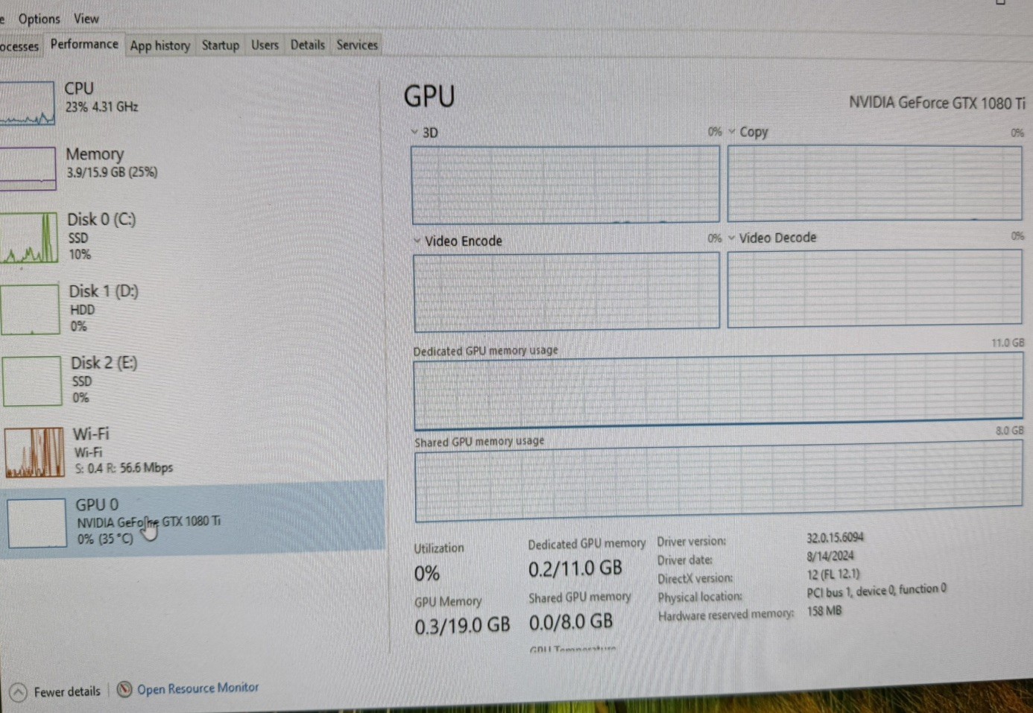The height and width of the screenshot is (713, 1033).
Task: Click the 3D usage graph
Action: pyautogui.click(x=566, y=184)
